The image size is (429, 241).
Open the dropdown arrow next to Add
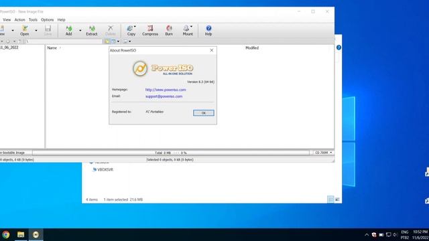coord(80,30)
